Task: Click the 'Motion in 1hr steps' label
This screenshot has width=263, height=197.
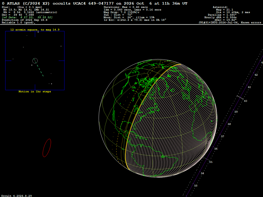Action: (x=35, y=92)
